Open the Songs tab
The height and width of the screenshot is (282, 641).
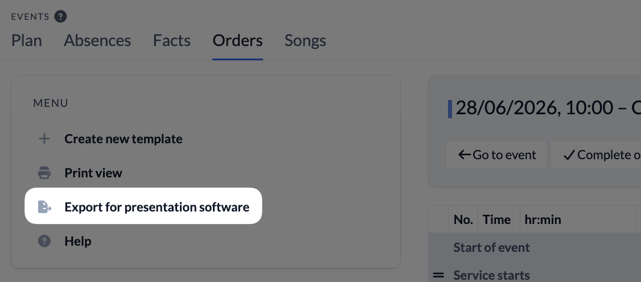(x=305, y=40)
